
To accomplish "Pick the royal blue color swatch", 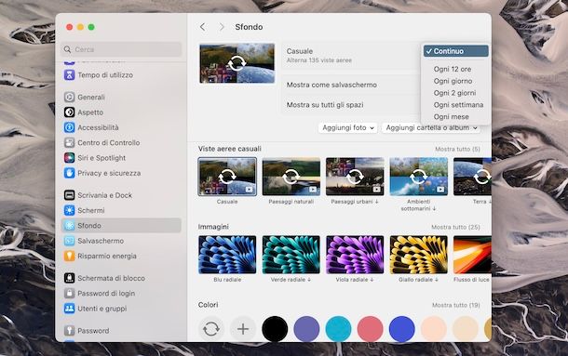I will coord(401,329).
